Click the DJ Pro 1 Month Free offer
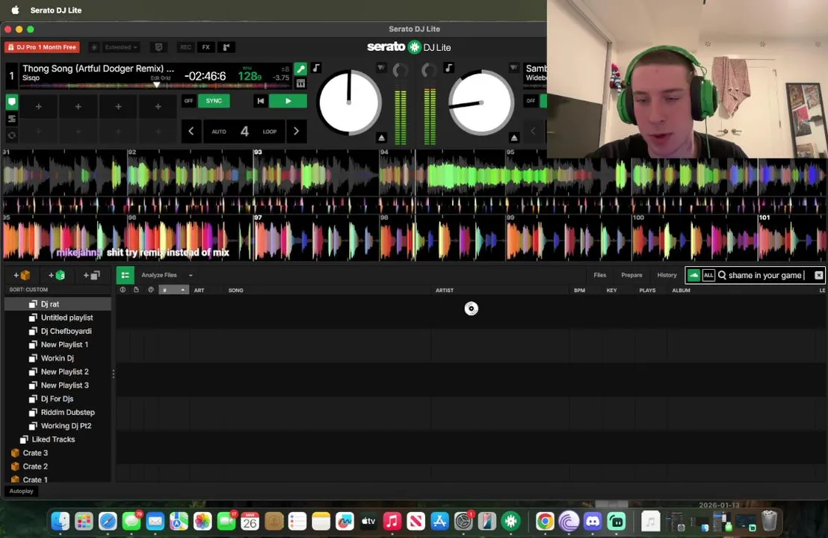 click(43, 47)
